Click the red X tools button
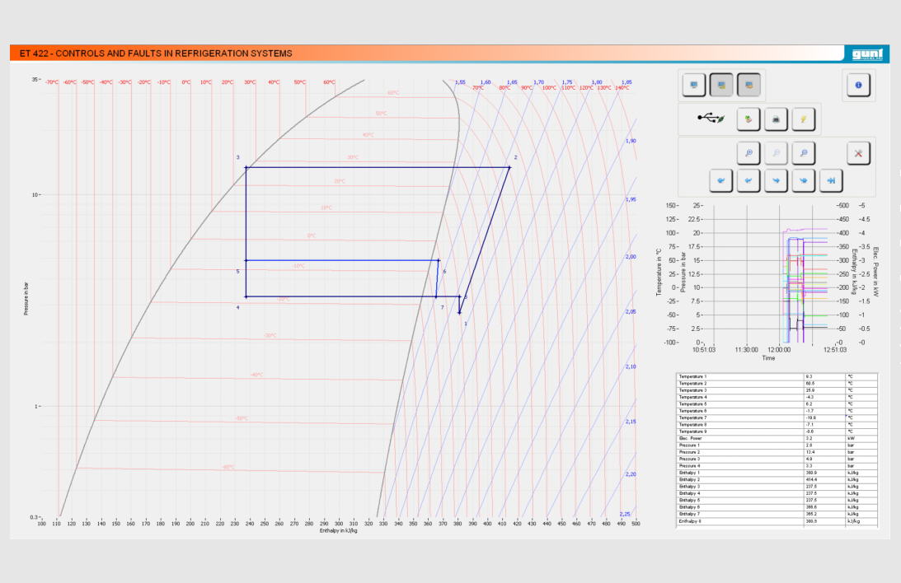Image resolution: width=901 pixels, height=583 pixels. [858, 153]
